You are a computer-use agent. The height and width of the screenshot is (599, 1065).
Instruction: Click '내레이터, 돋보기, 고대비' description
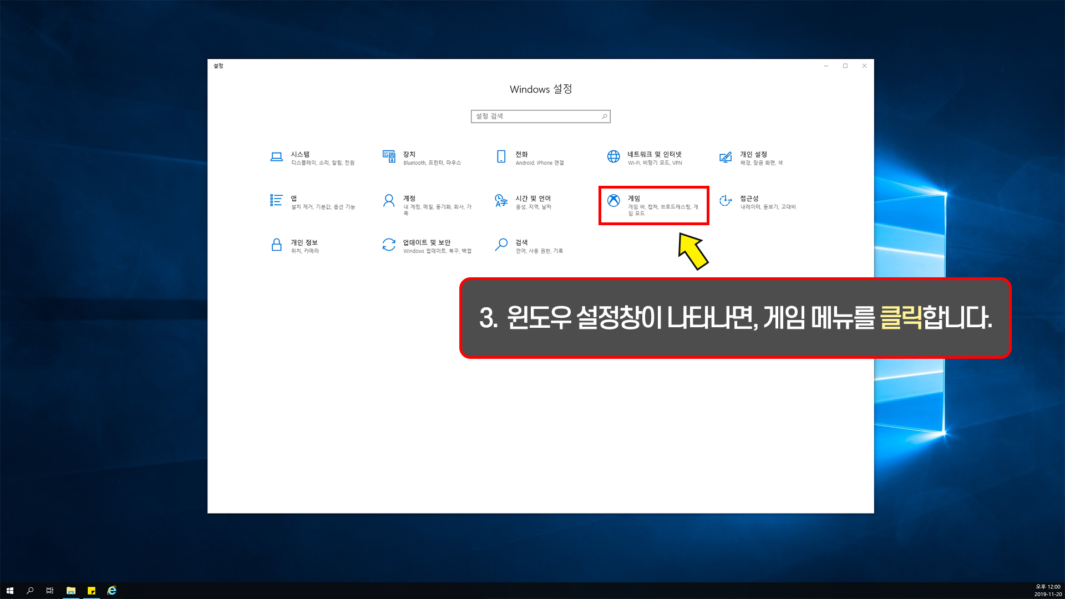point(768,207)
